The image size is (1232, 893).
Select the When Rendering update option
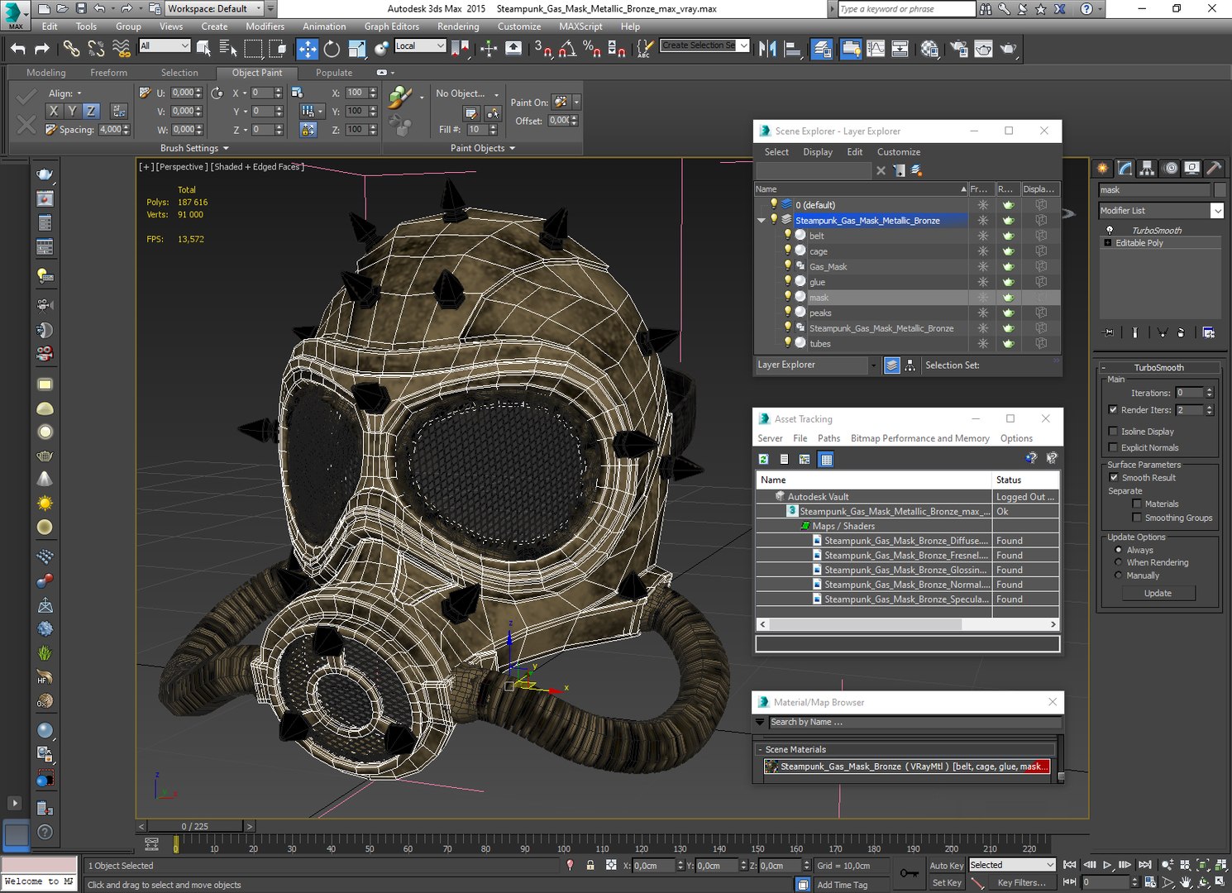1119,562
